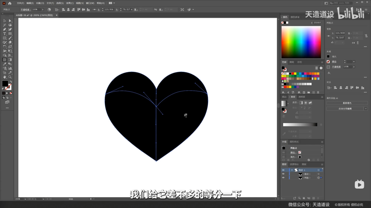Screen dimensions: 371x208
Task: Click the X coordinate field in the Properties panel
Action: pos(340,33)
